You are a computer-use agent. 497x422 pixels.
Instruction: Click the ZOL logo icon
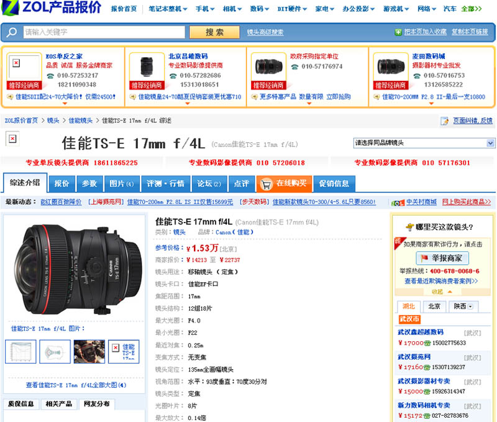click(x=11, y=7)
